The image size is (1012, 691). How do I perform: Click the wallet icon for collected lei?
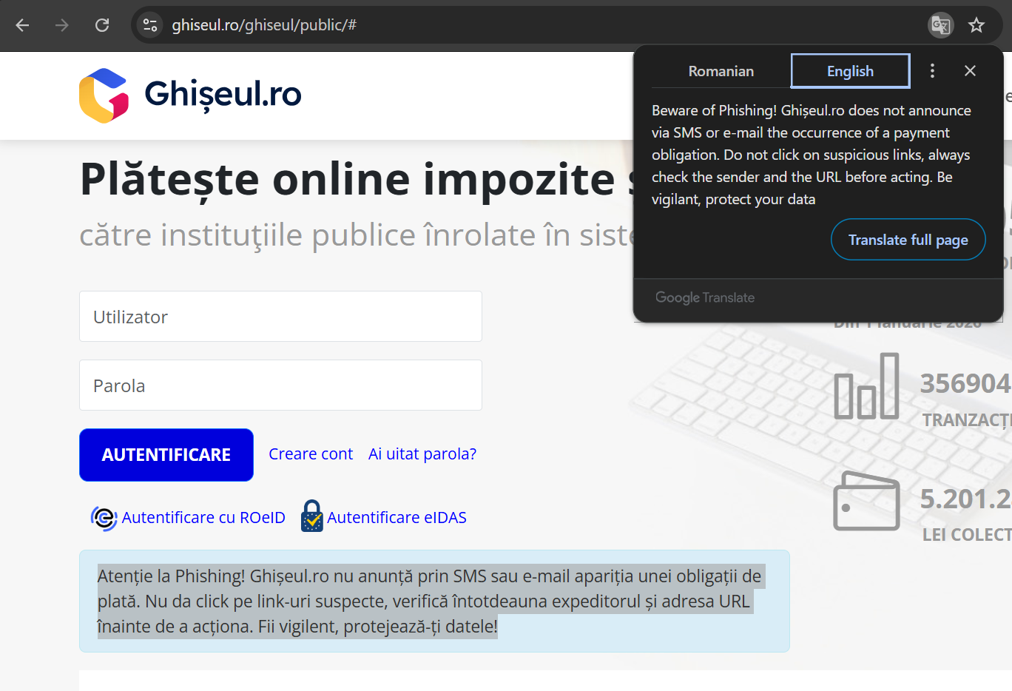[866, 501]
